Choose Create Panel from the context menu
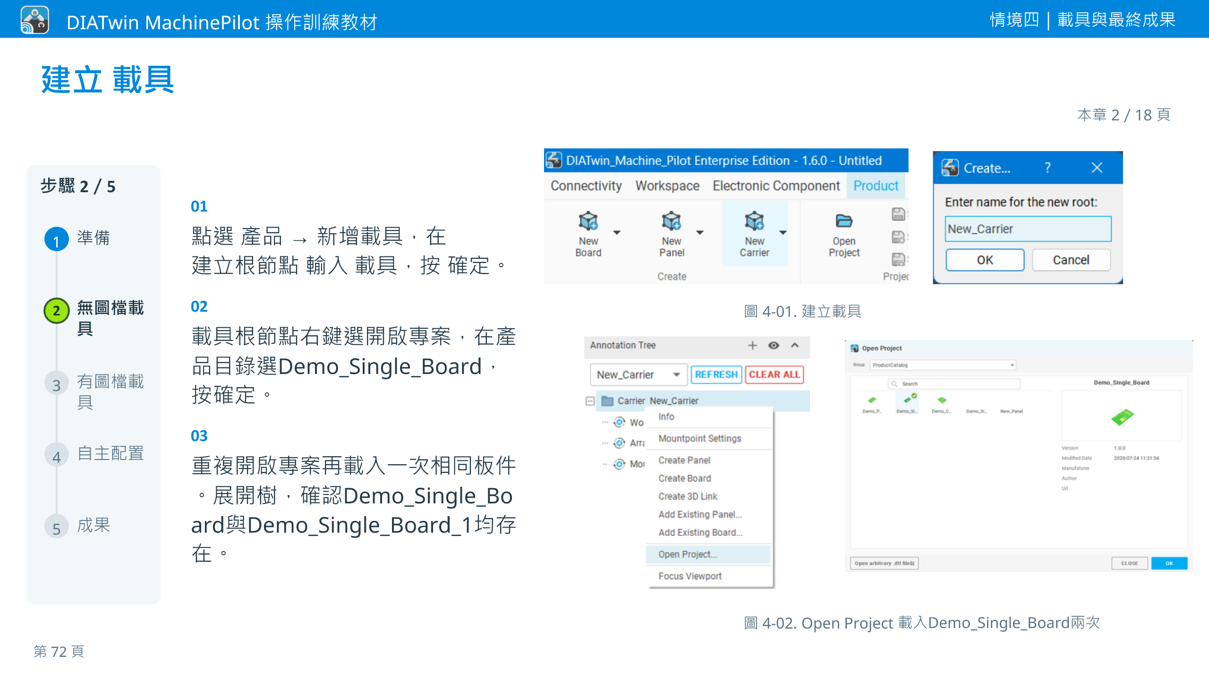Image resolution: width=1209 pixels, height=680 pixels. (x=709, y=460)
